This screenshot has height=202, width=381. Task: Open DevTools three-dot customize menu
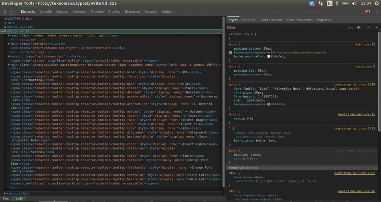[377, 12]
